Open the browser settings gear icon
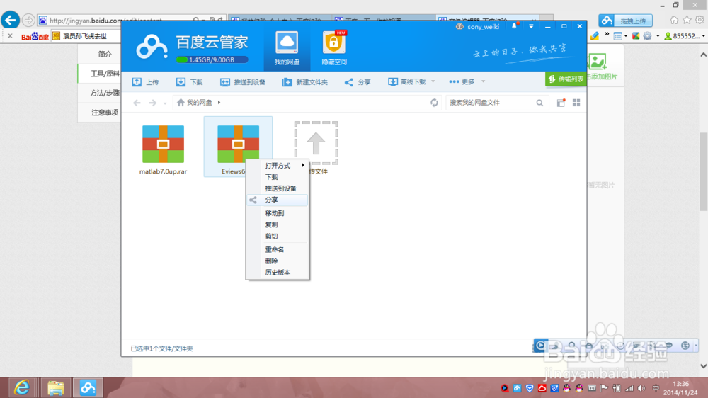The height and width of the screenshot is (398, 708). click(700, 20)
